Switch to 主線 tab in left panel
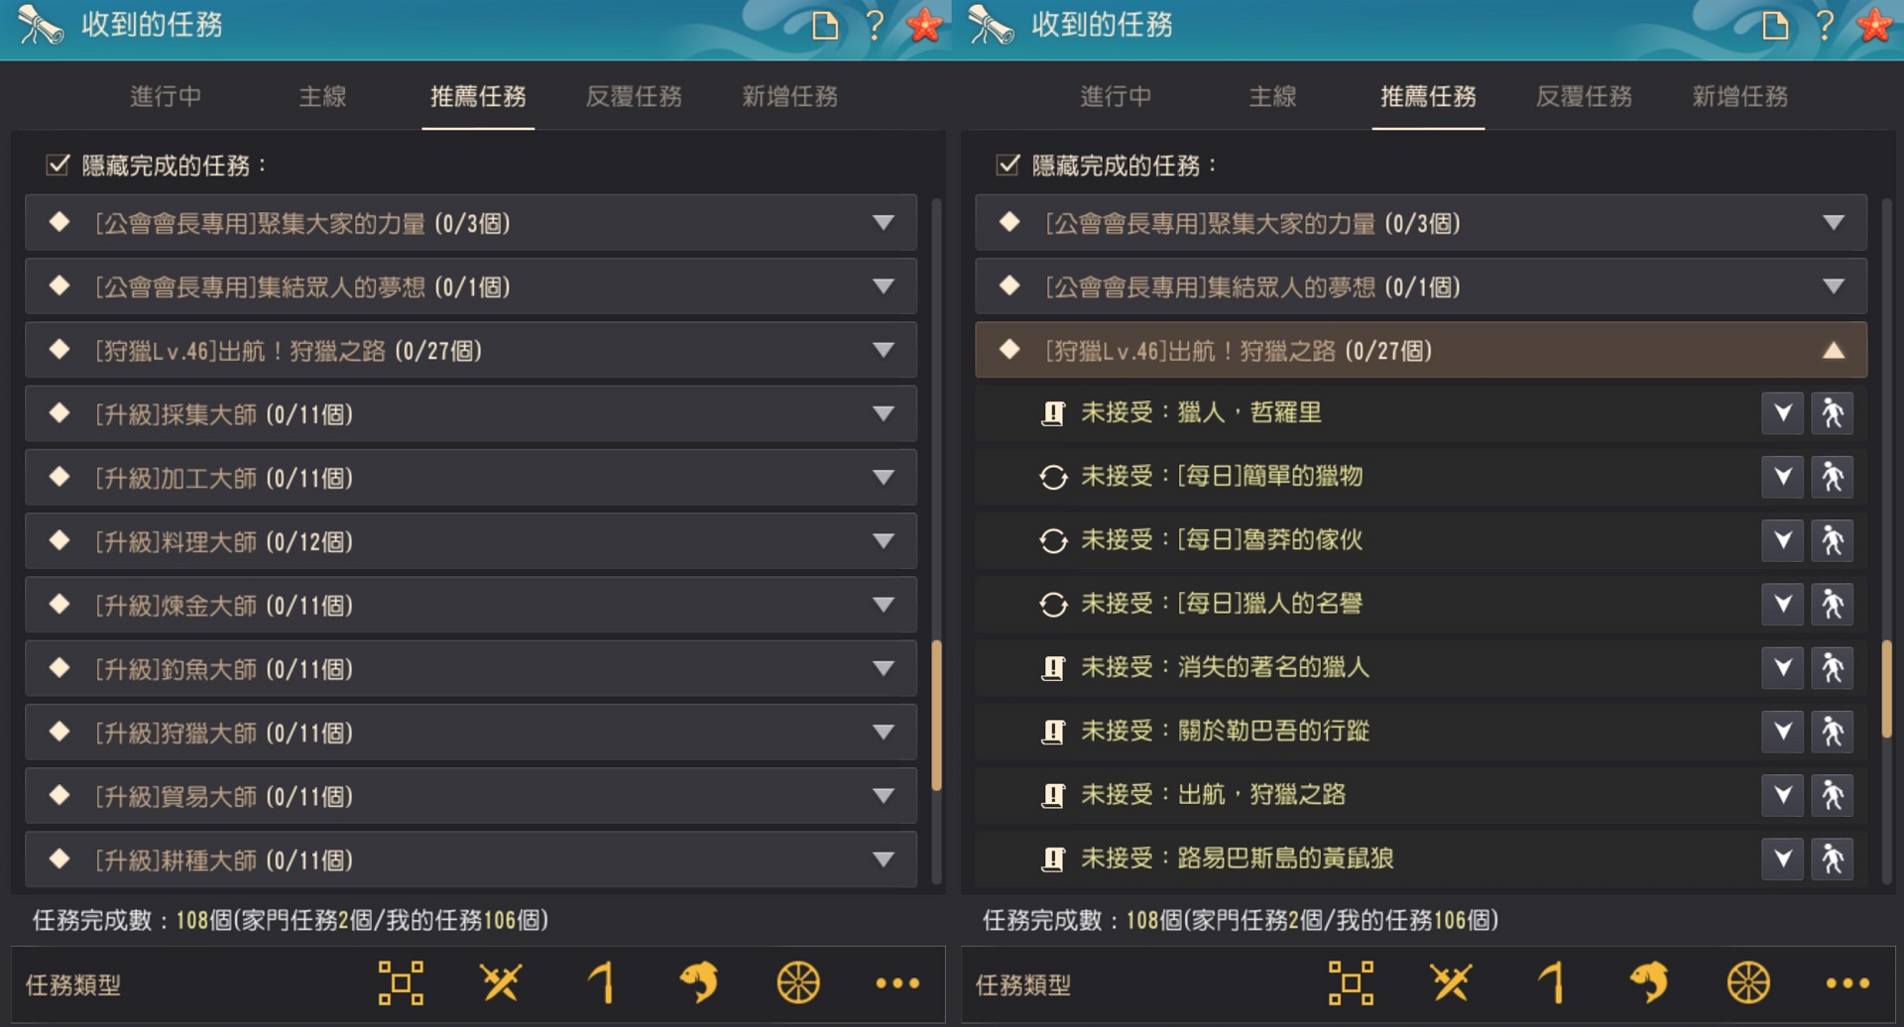The image size is (1904, 1027). pos(322,96)
